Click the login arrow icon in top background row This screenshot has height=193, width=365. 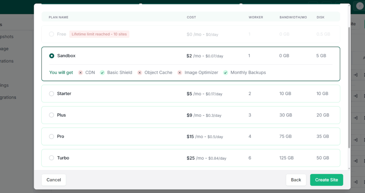[355, 75]
